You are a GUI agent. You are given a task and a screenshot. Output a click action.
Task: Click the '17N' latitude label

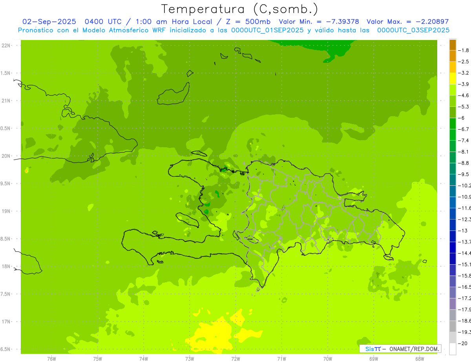(5, 322)
